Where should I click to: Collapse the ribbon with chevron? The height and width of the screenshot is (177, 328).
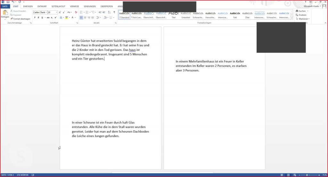point(325,23)
